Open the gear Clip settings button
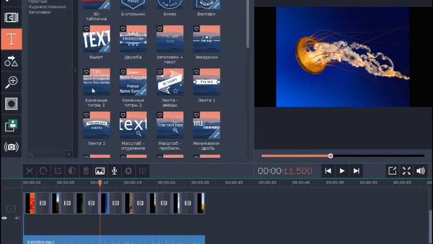The height and width of the screenshot is (244, 433). point(129,171)
